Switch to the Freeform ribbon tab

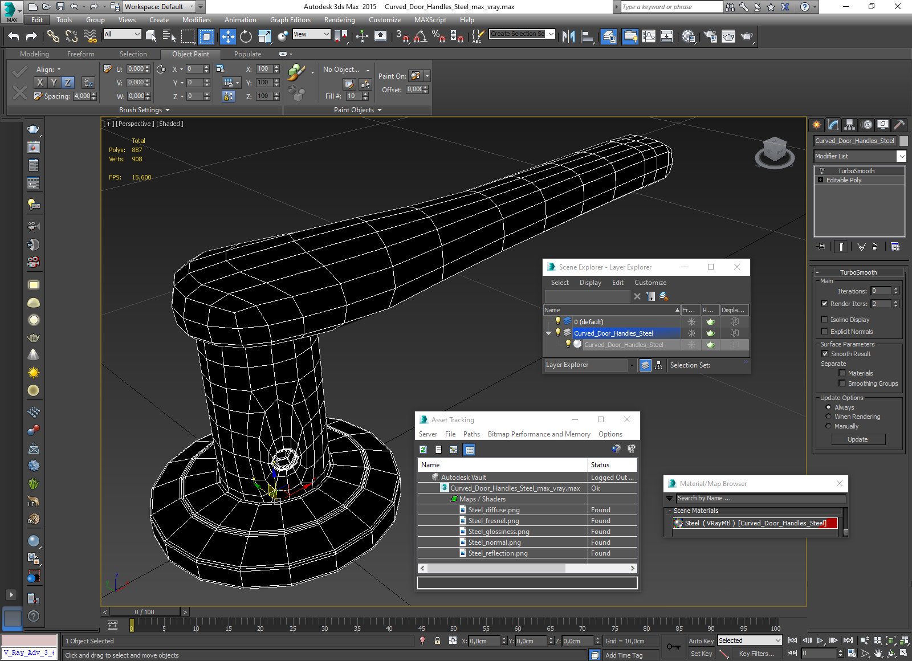click(81, 54)
